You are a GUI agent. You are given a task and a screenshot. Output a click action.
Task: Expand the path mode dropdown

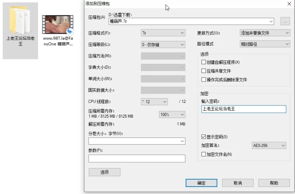coord(265,44)
